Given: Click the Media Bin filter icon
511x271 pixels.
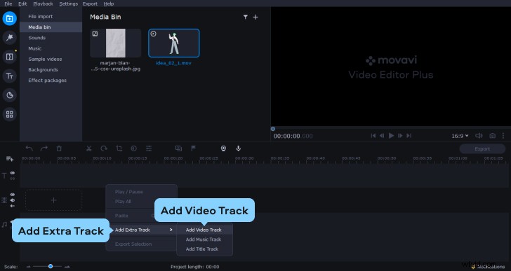Looking at the screenshot, I should 246,17.
